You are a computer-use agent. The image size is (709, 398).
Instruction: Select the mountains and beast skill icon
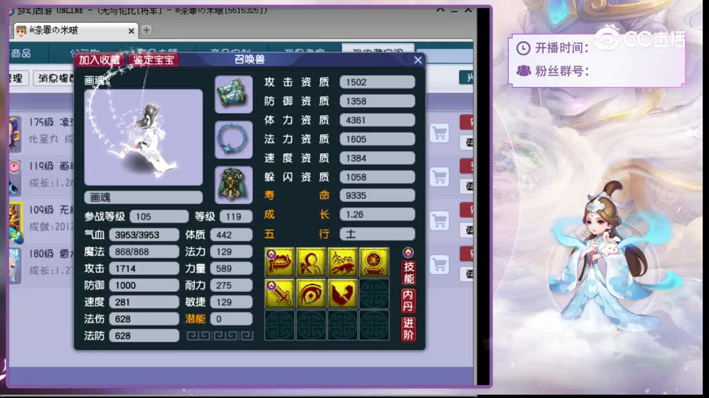click(342, 262)
